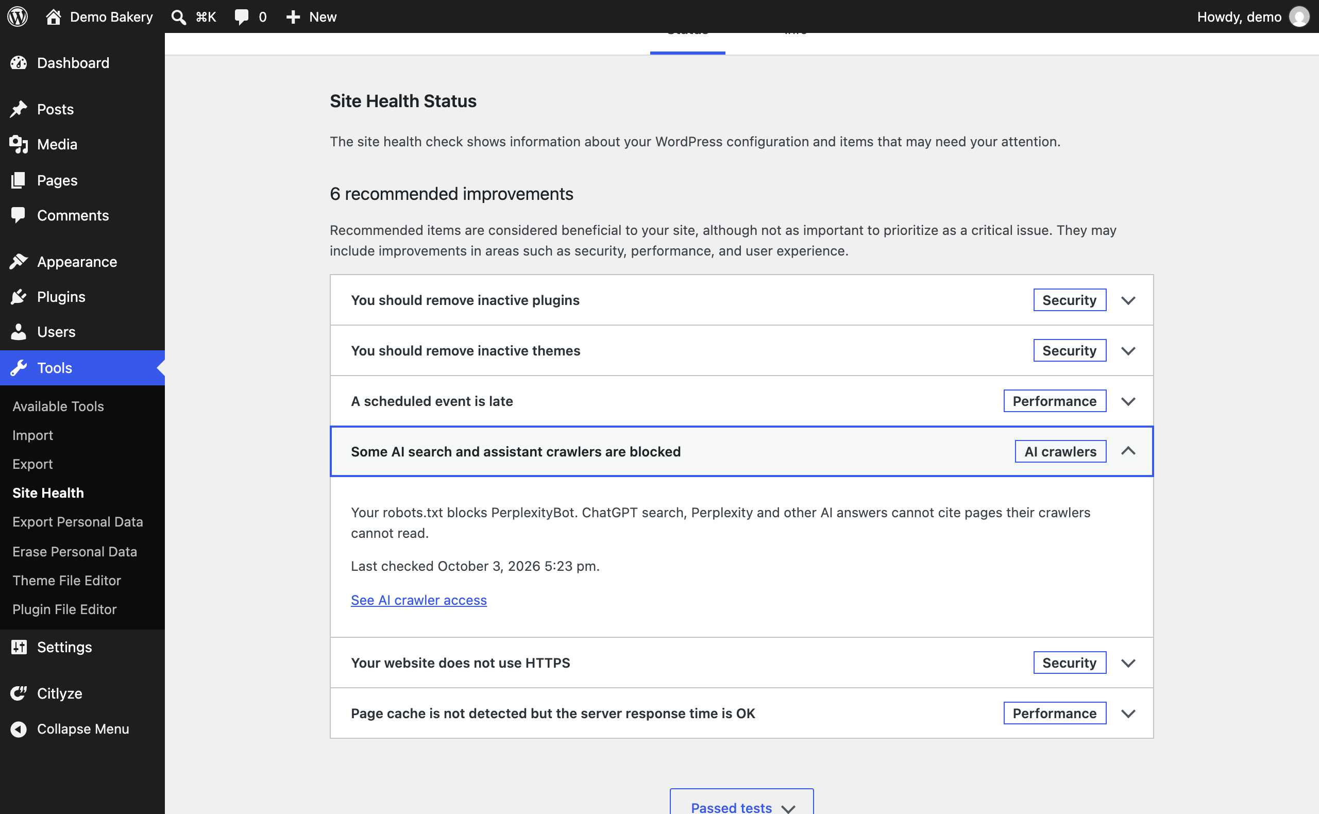Expand the remove inactive plugins item
The image size is (1319, 814).
click(x=741, y=300)
